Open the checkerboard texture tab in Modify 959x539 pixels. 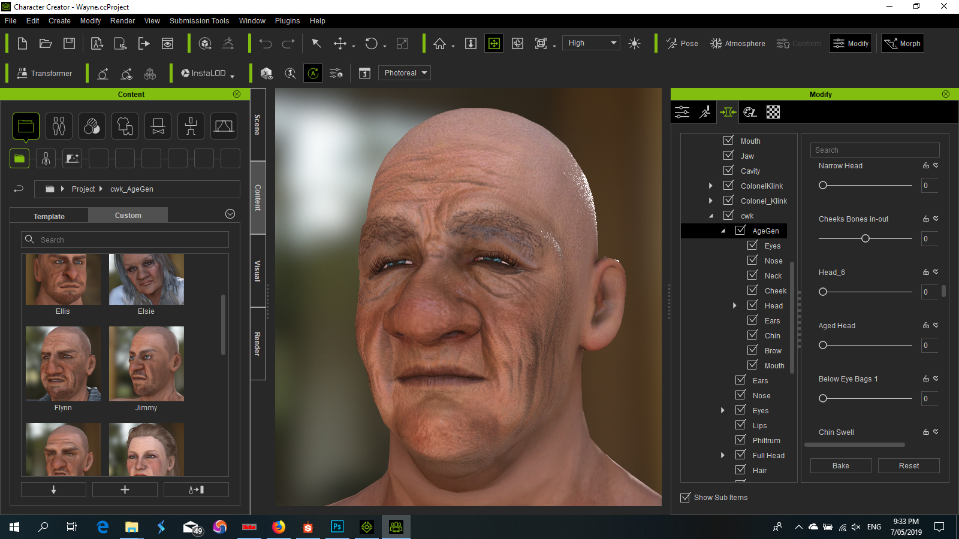coord(773,112)
